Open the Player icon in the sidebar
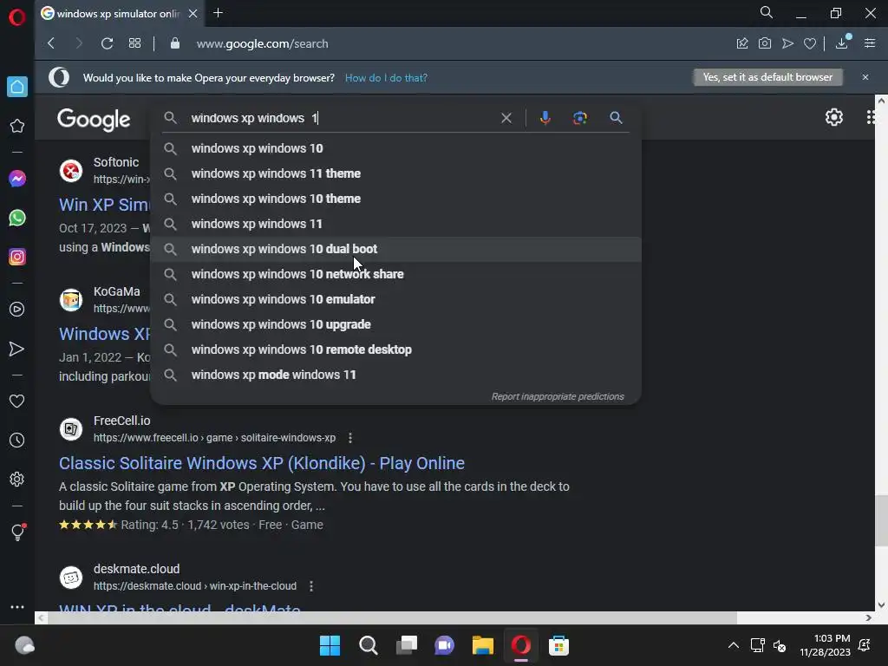The image size is (888, 666). 17,310
